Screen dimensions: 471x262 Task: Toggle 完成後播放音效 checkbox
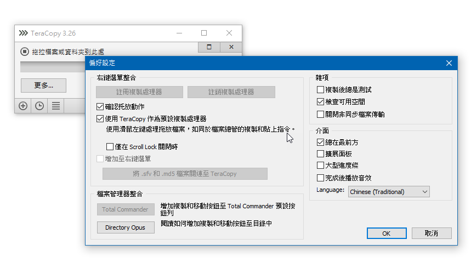pyautogui.click(x=321, y=178)
